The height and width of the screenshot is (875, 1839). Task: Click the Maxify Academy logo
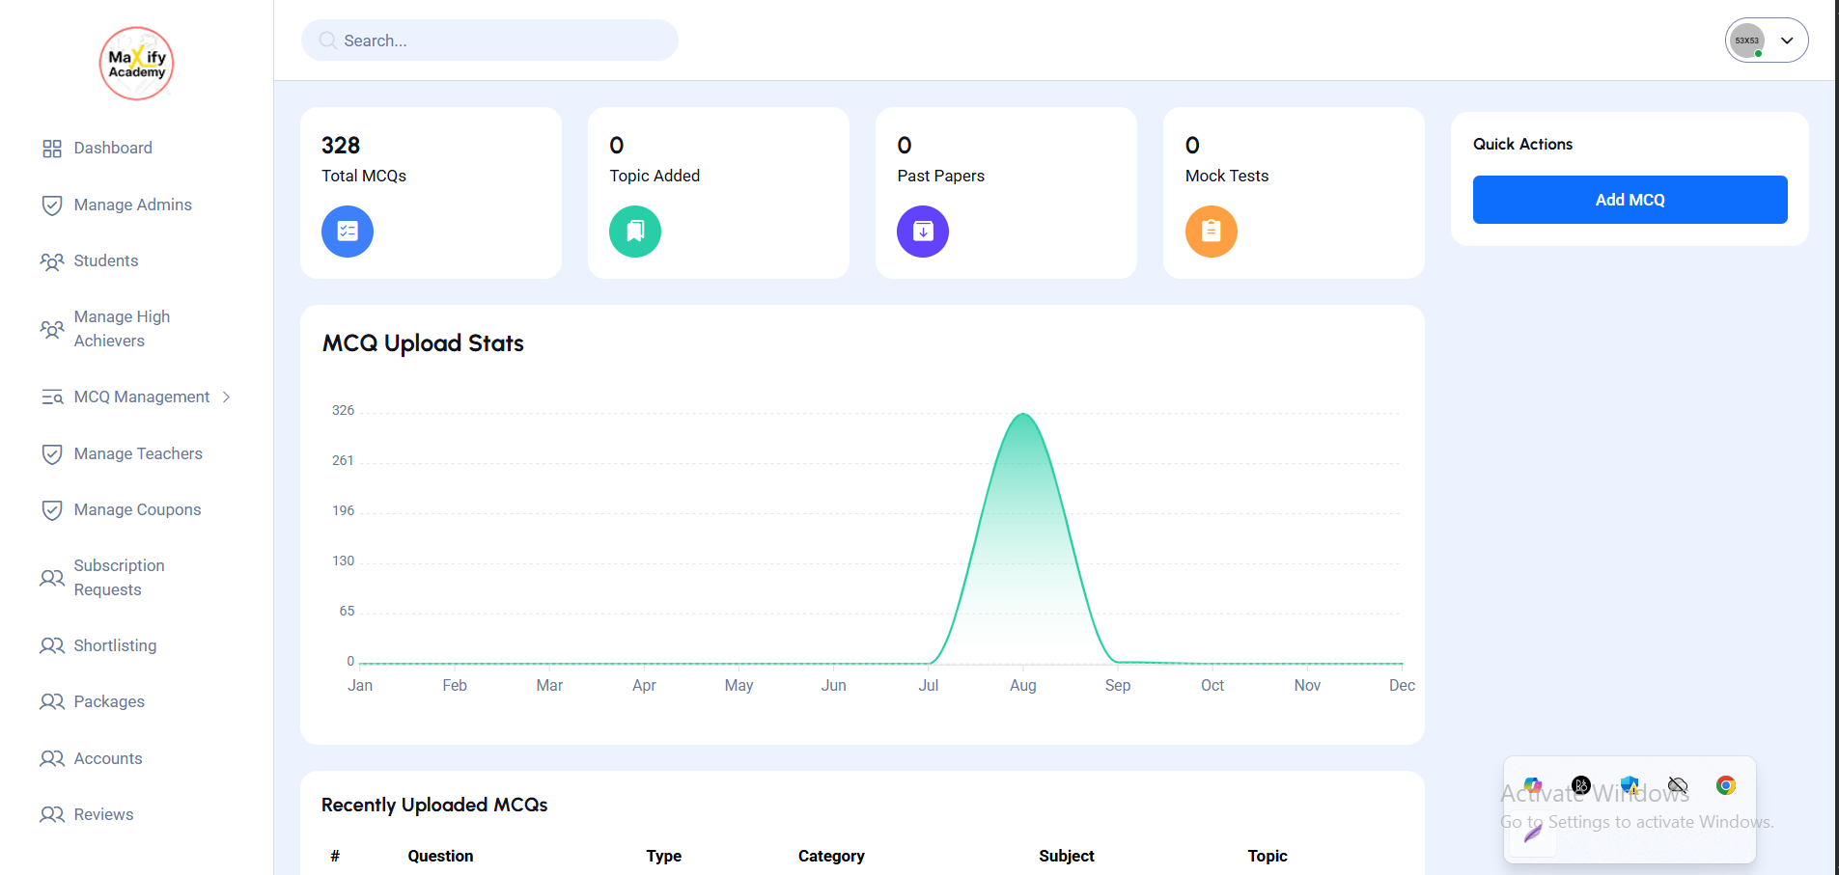pos(137,64)
